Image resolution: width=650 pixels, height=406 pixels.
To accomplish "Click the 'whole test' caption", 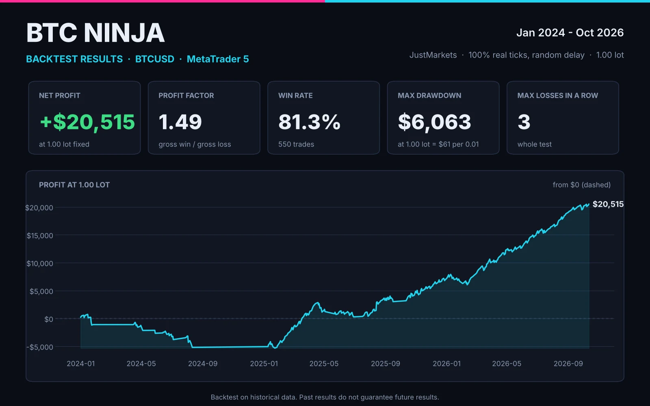I will tap(535, 144).
